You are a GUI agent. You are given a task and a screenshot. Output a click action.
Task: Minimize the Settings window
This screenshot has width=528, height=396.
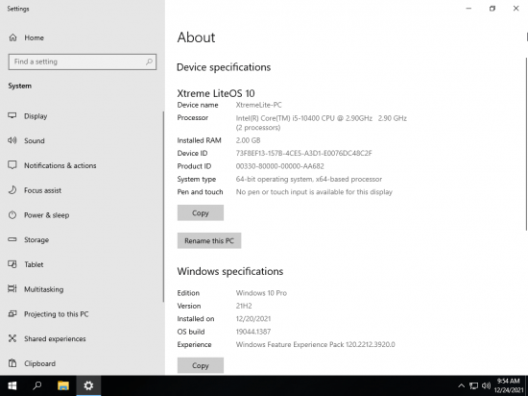point(468,9)
